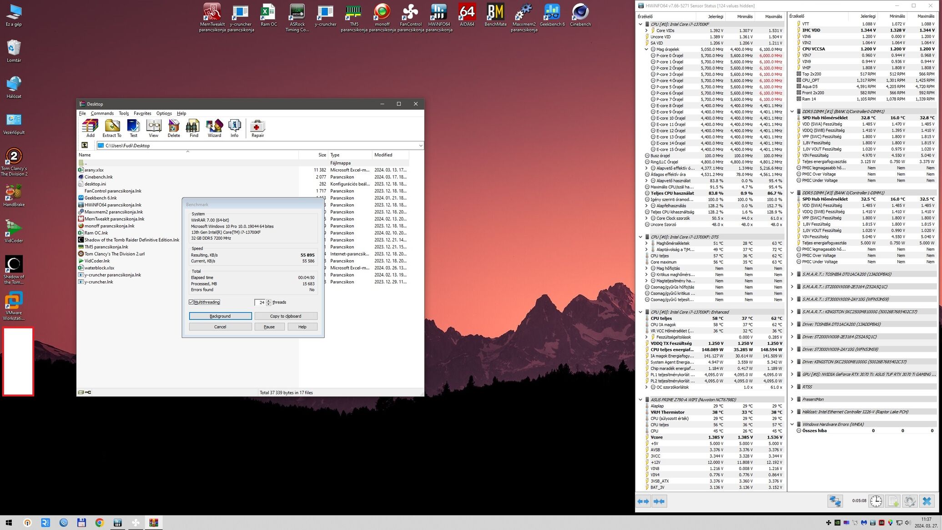
Task: Increase threads count with the up stepper
Action: [x=269, y=301]
